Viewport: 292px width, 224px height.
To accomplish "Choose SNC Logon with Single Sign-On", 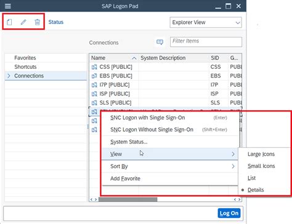I will tap(171, 118).
